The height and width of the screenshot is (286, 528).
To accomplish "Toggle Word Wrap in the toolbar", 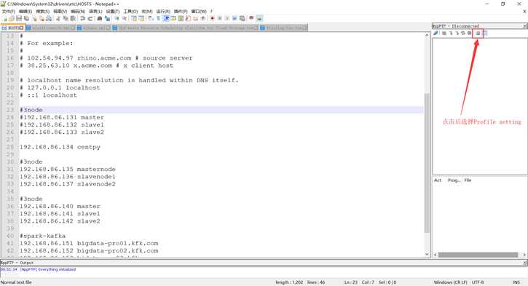I will click(x=151, y=18).
